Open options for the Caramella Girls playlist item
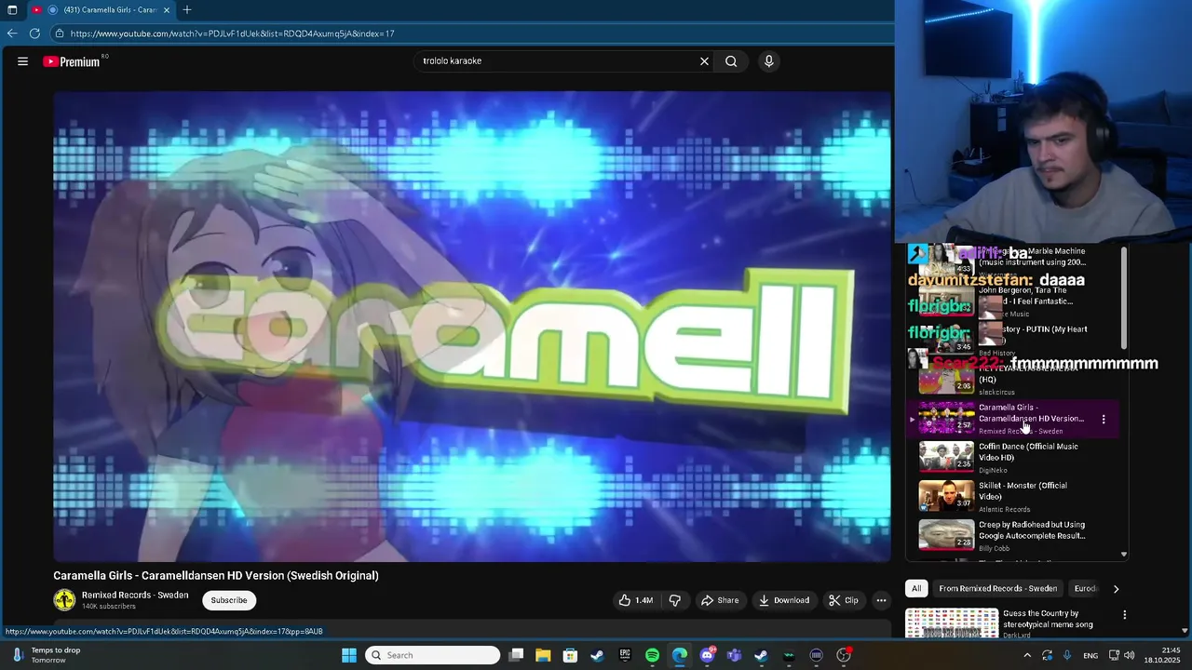The height and width of the screenshot is (670, 1192). 1104,420
